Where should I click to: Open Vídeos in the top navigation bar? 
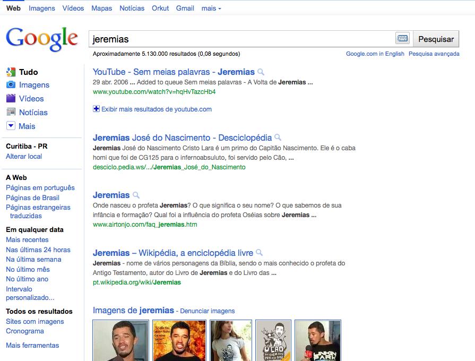point(73,8)
